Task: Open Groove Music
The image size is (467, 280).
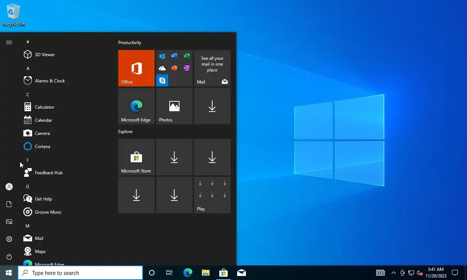Action: [66, 212]
